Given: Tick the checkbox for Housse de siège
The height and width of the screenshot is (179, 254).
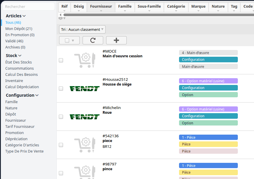Looking at the screenshot, I should click(61, 88).
